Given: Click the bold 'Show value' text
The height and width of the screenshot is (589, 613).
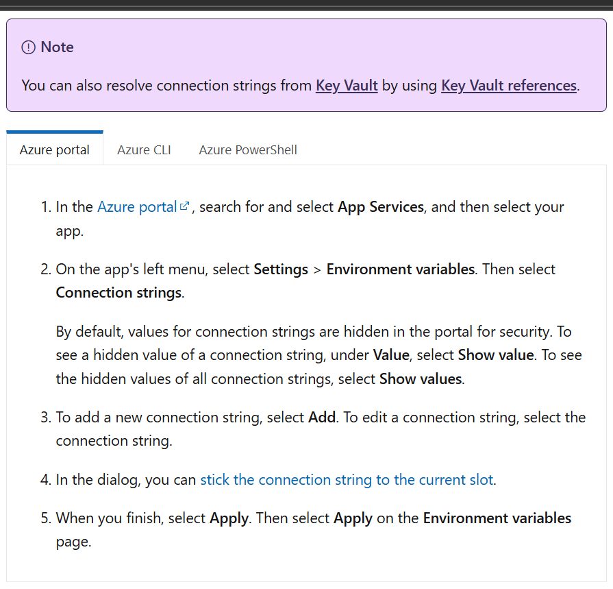Looking at the screenshot, I should pos(496,355).
